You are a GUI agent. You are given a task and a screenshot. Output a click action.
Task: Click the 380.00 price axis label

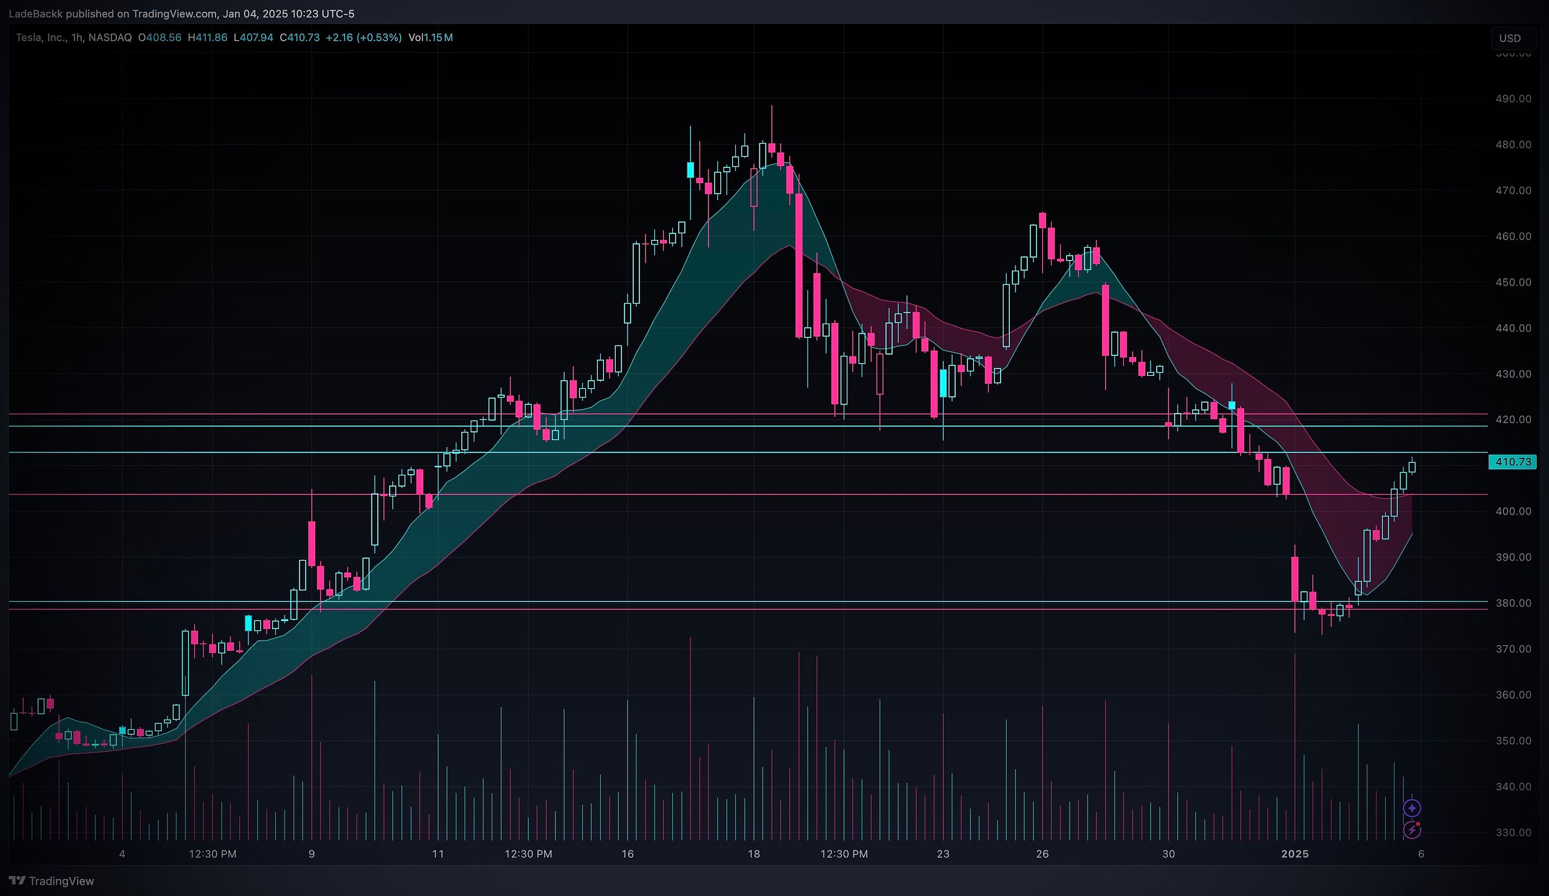pos(1514,603)
